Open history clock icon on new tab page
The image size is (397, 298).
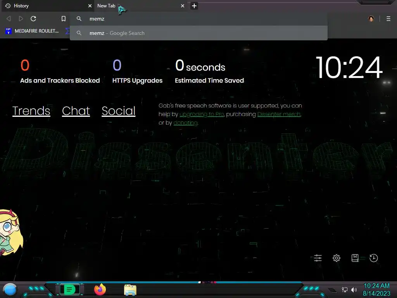coord(373,258)
